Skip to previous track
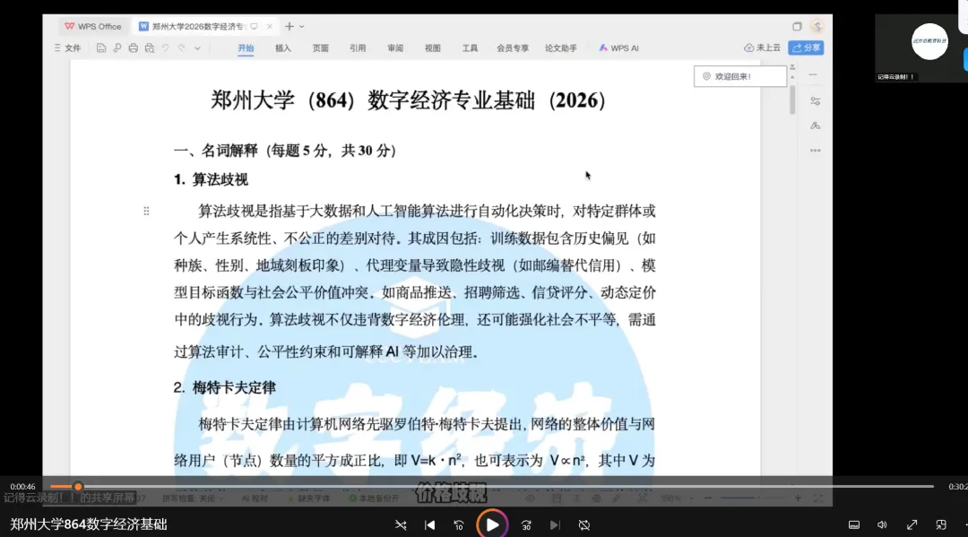Viewport: 968px width, 537px height. (x=429, y=525)
